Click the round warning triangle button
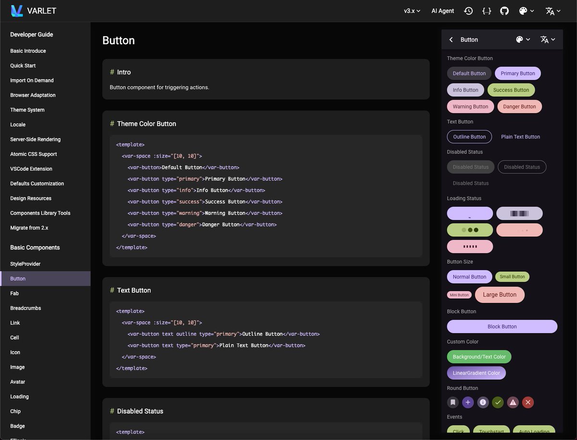This screenshot has width=577, height=440. click(x=513, y=402)
